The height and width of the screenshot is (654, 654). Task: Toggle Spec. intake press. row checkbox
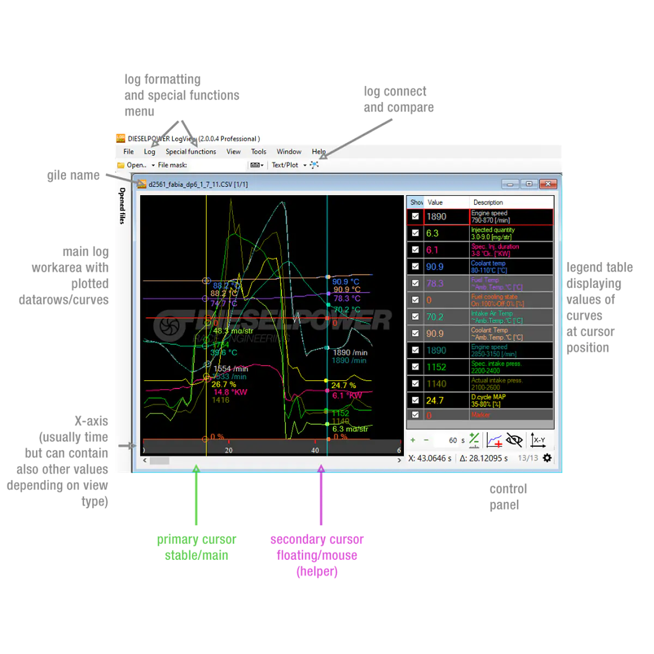[x=415, y=367]
